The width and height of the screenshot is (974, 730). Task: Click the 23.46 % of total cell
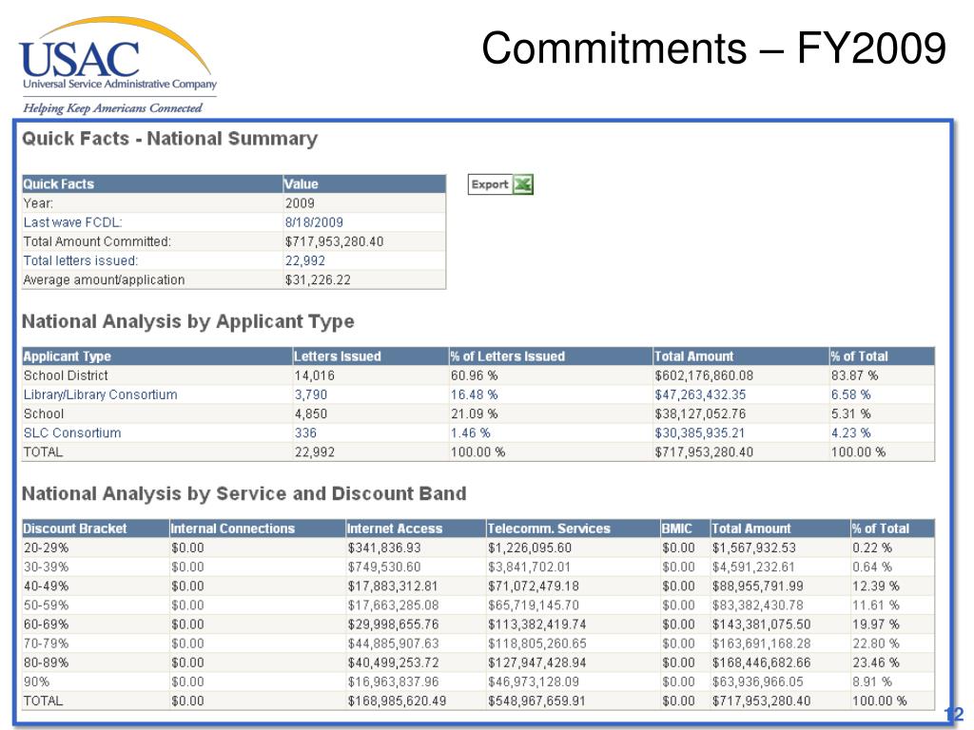pos(876,663)
